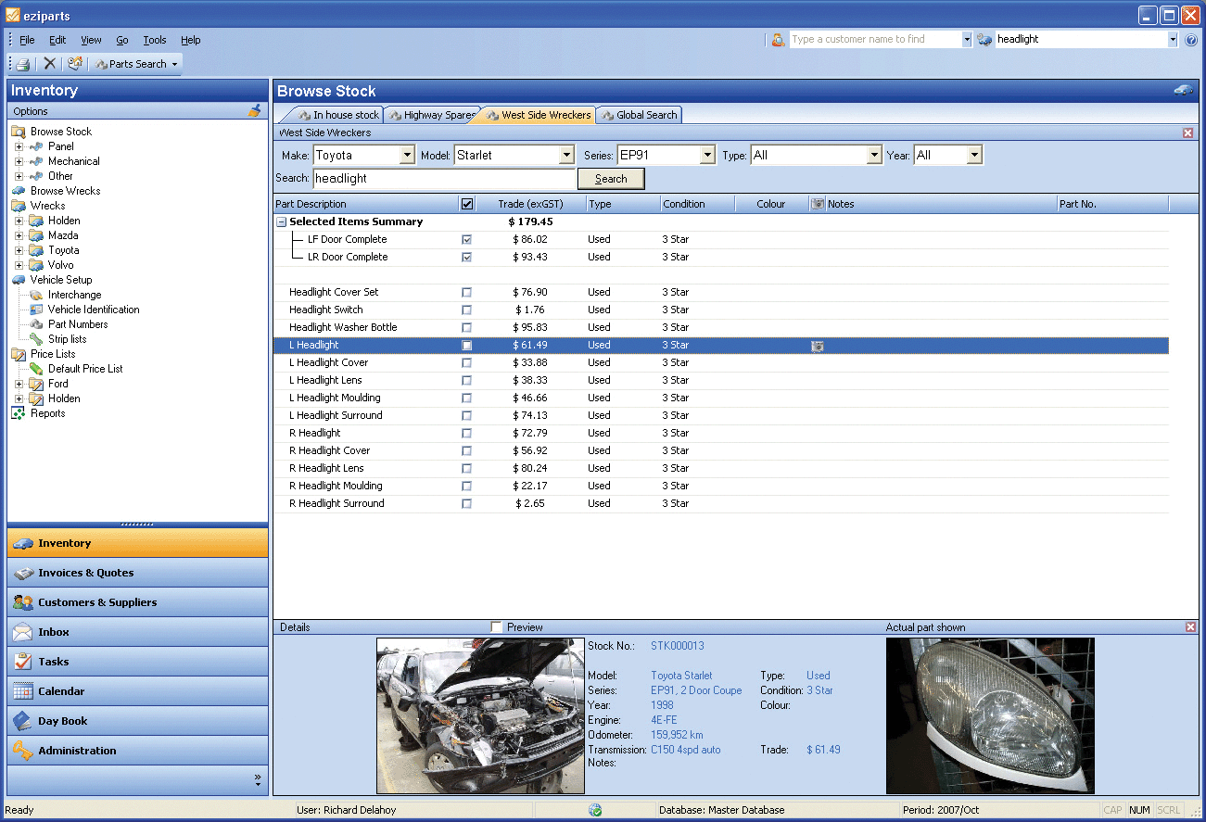Tick the R Headlight checkbox
Viewport: 1206px width, 822px height.
(x=466, y=434)
